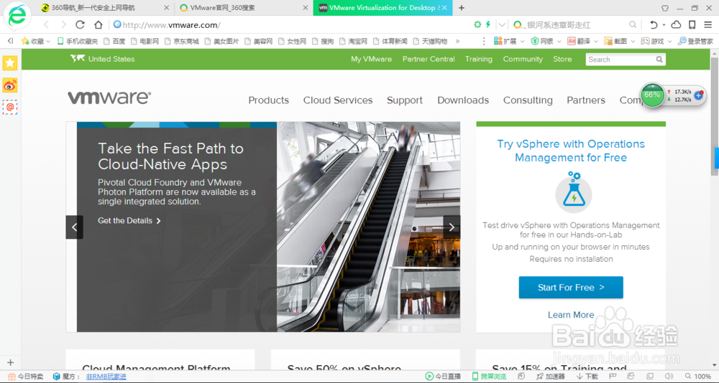Viewport: 719px width, 383px height.
Task: Open the Weibo sidebar icon
Action: (9, 85)
